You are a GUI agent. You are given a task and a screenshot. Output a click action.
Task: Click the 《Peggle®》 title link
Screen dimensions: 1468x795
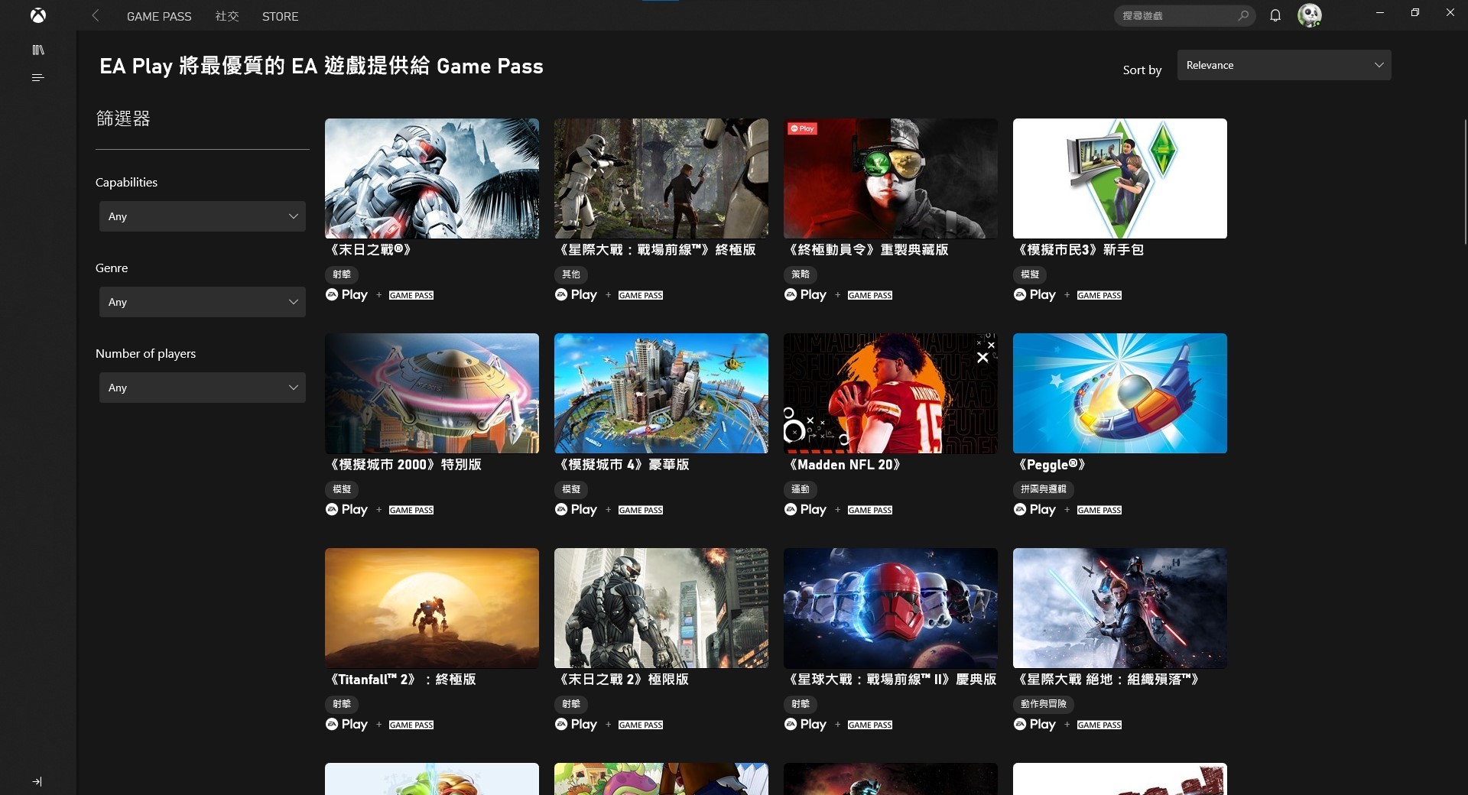[x=1051, y=465]
